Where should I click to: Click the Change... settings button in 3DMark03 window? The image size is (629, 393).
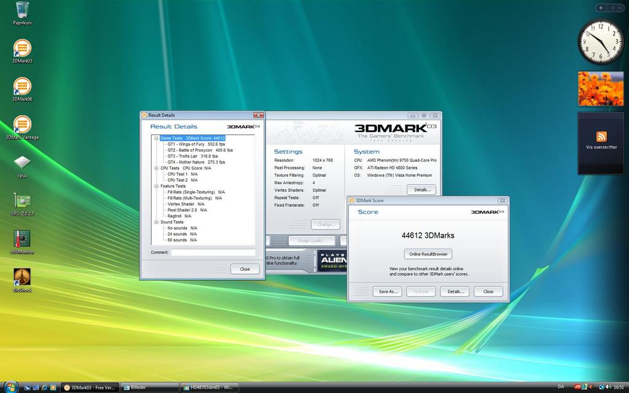coord(326,225)
